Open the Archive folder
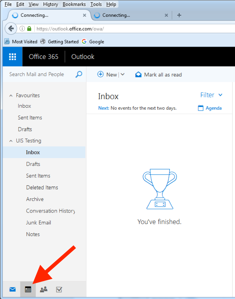The width and height of the screenshot is (235, 299). click(x=35, y=199)
